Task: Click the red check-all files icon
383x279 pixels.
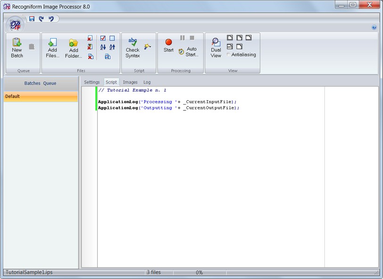Action: 103,38
